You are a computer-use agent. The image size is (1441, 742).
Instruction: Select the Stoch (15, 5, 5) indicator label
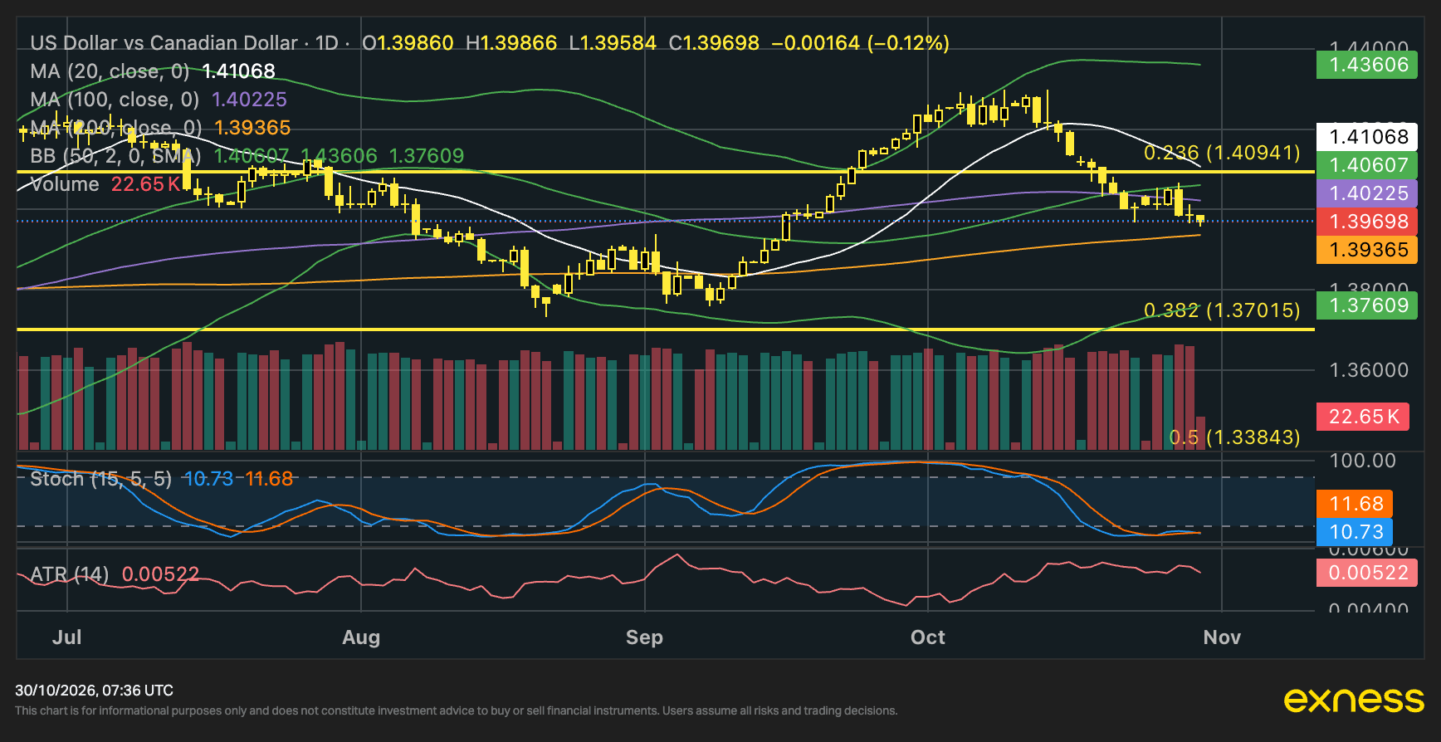[100, 479]
